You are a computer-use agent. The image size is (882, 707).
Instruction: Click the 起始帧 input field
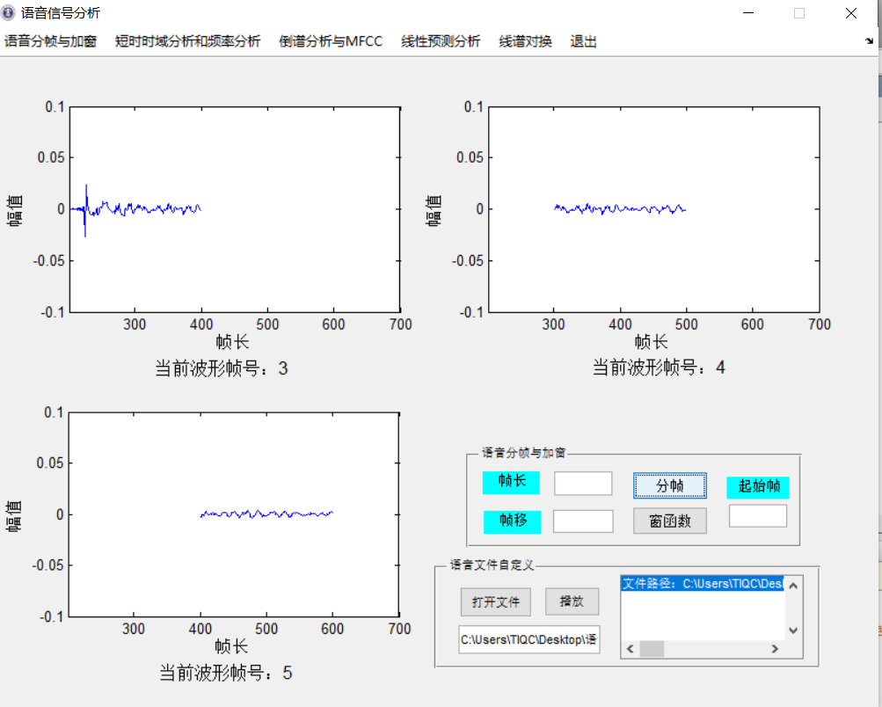point(758,516)
